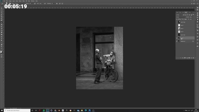Image resolution: width=199 pixels, height=112 pixels.
Task: Open the Change Screen Mode menu
Action: pyautogui.click(x=2, y=57)
